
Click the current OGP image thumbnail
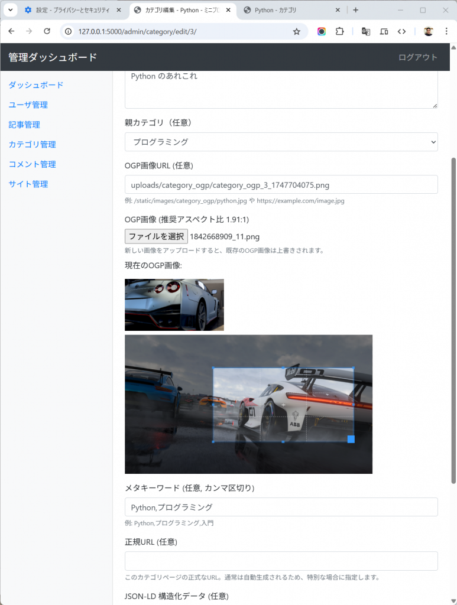coord(174,305)
